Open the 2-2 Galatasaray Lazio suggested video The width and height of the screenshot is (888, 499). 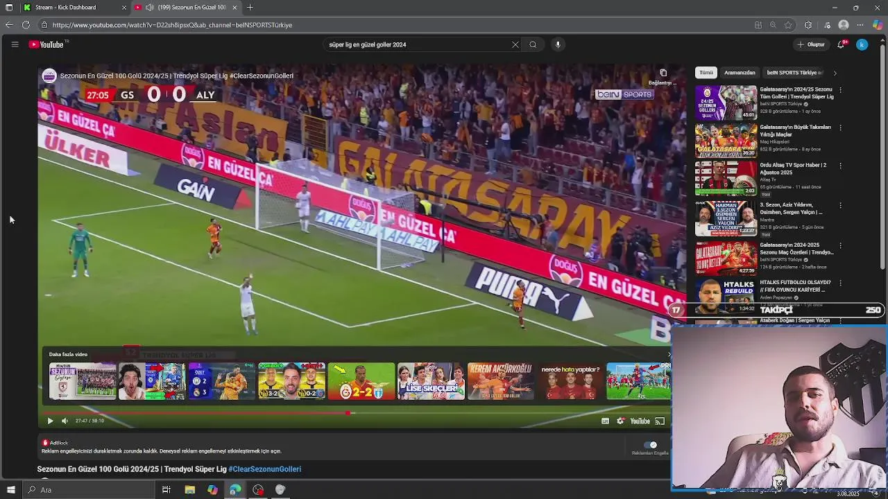click(361, 381)
